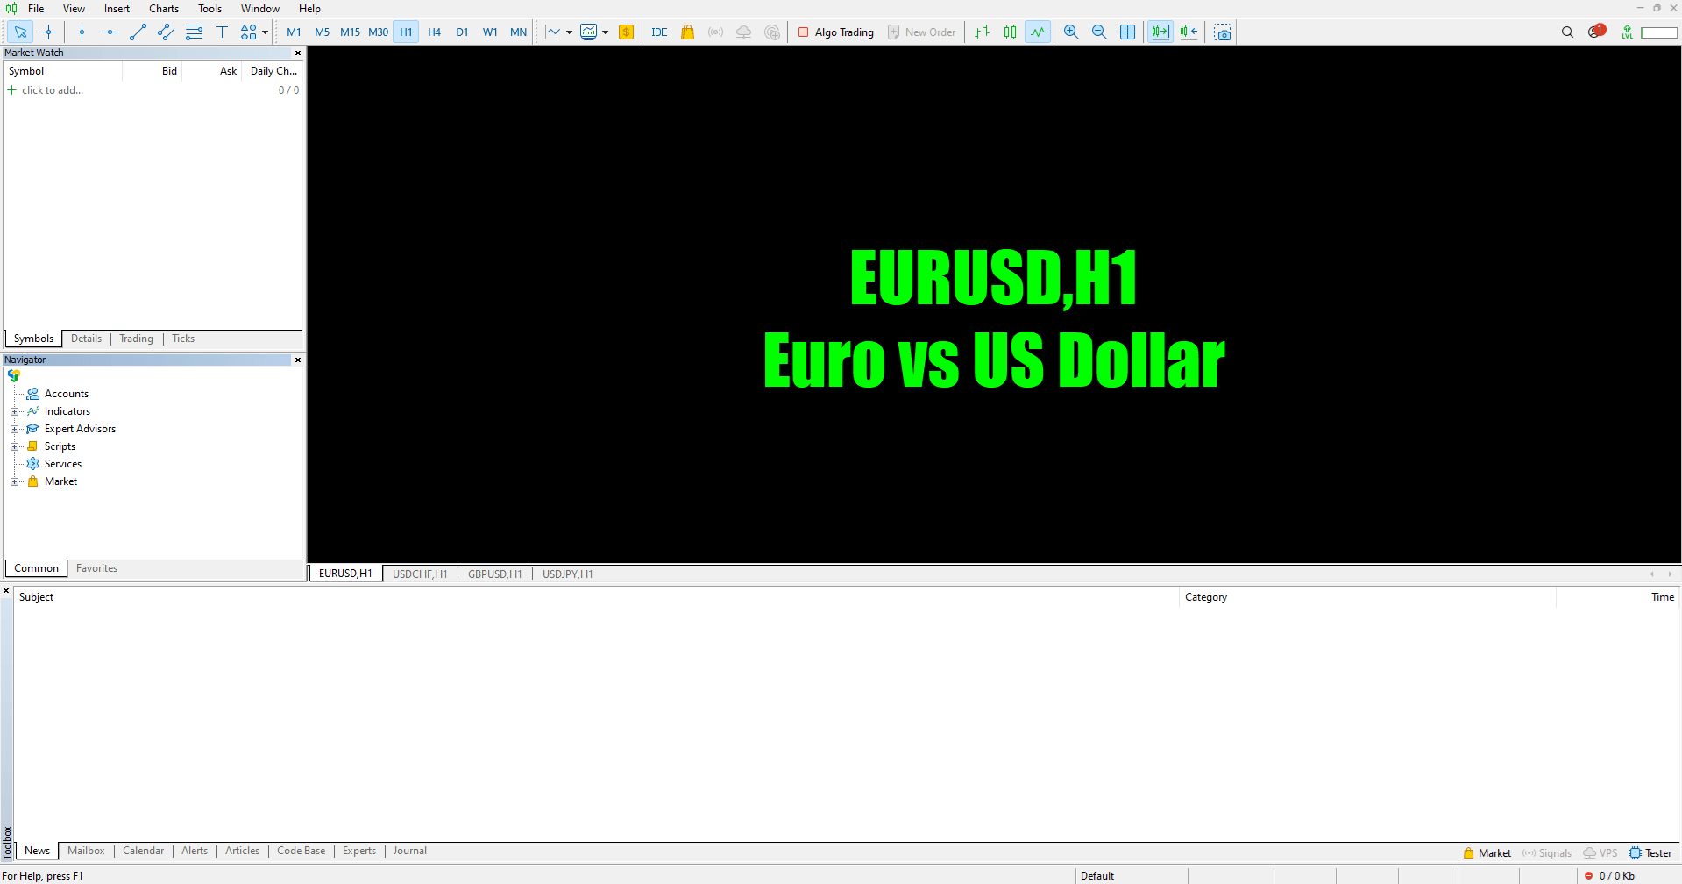
Task: Switch chart to candlesticks view
Action: 1010,32
